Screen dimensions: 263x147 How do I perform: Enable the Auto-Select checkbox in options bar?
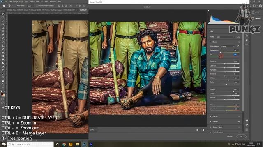tap(16, 6)
